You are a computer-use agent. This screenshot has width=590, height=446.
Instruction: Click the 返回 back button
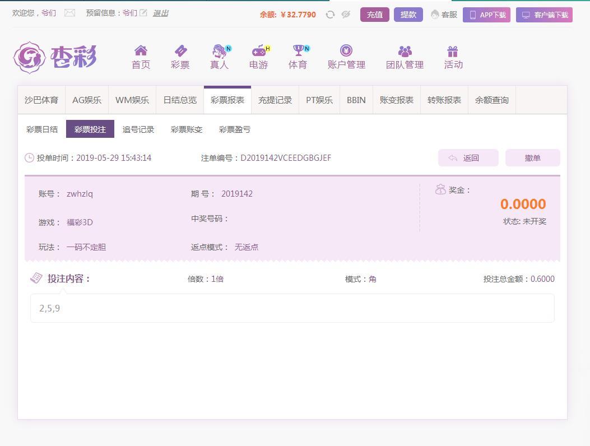point(468,158)
